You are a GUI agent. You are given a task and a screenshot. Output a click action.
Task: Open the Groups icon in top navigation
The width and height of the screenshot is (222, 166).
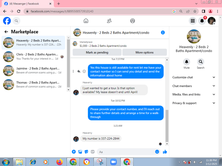click(132, 21)
